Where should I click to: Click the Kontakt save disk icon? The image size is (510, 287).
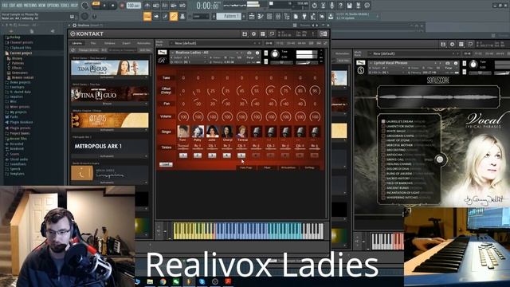click(x=245, y=33)
